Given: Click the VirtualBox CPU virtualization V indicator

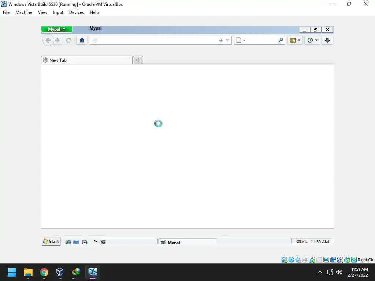Looking at the screenshot, I should 340,260.
